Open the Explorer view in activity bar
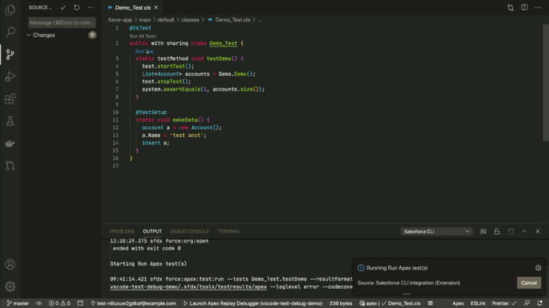The width and height of the screenshot is (549, 308). pos(10,11)
